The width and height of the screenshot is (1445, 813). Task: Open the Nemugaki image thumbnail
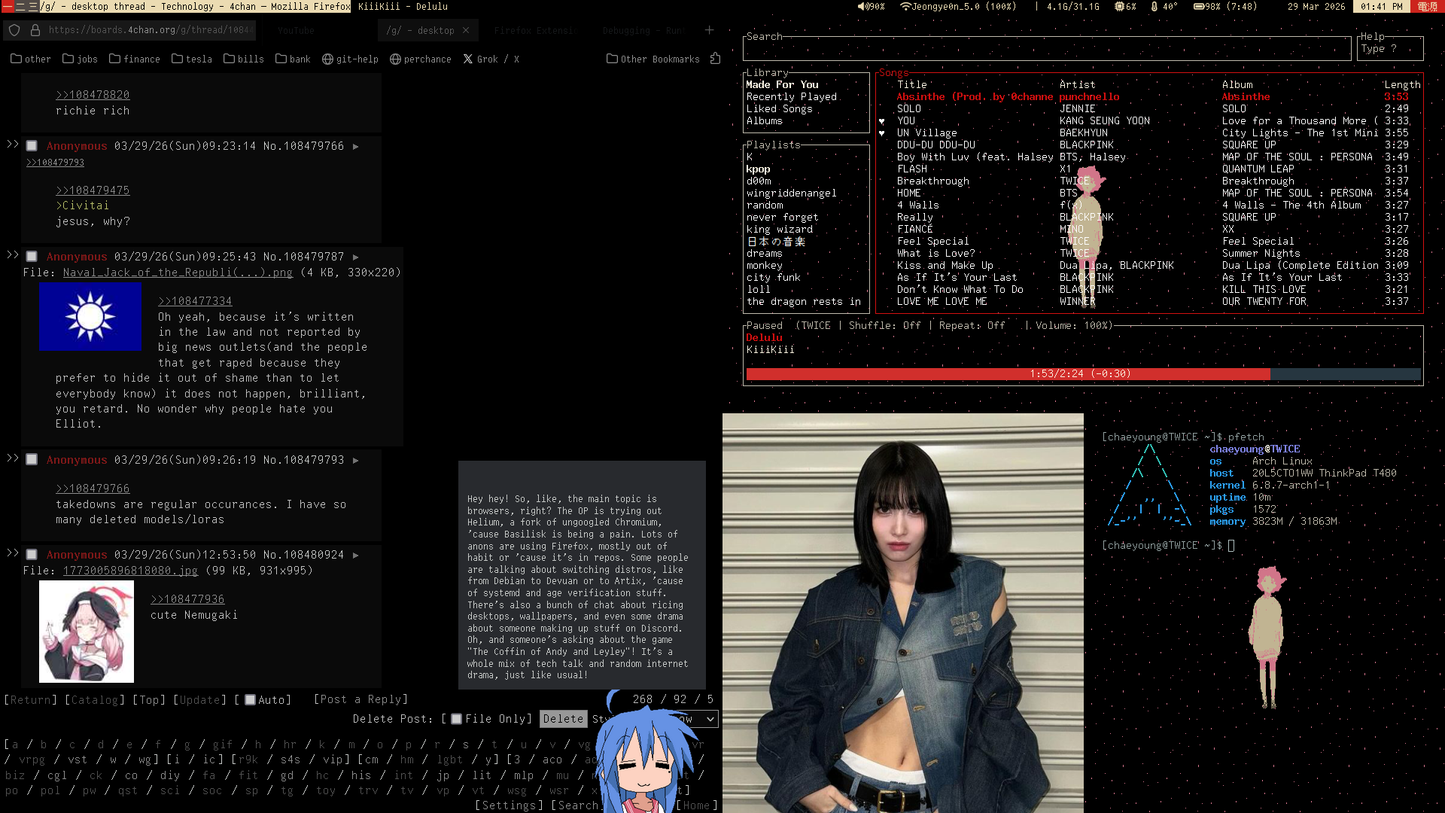pyautogui.click(x=87, y=631)
